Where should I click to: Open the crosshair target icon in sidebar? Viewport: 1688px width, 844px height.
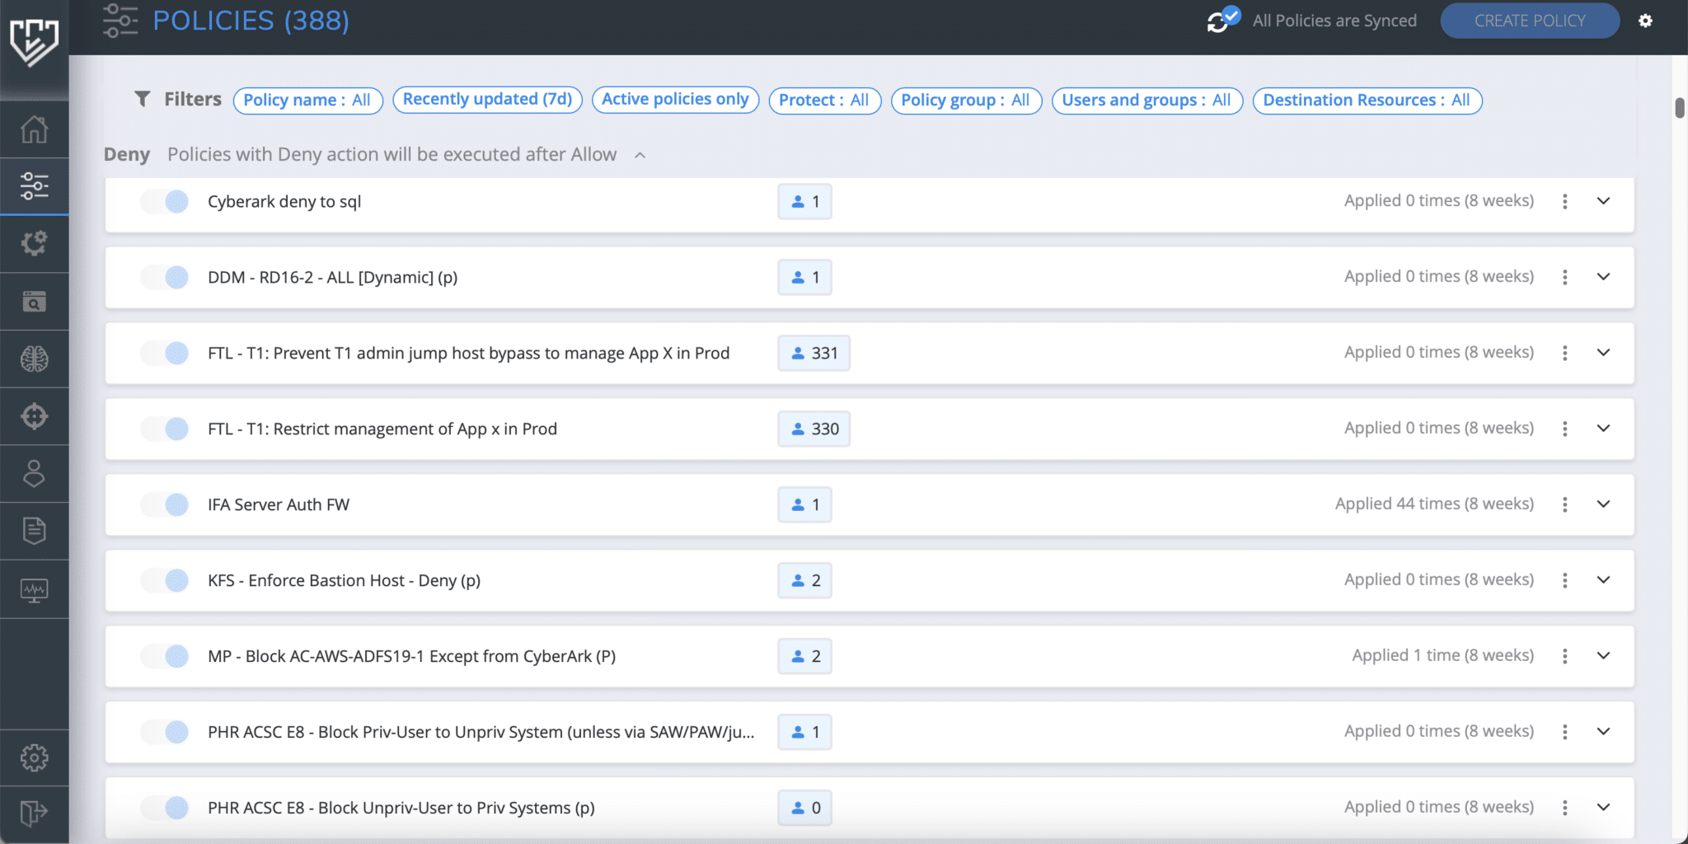34,416
